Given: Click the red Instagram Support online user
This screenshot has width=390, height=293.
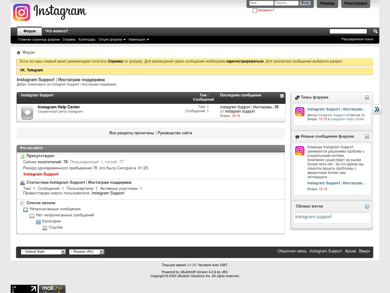Looking at the screenshot, I should click(41, 174).
